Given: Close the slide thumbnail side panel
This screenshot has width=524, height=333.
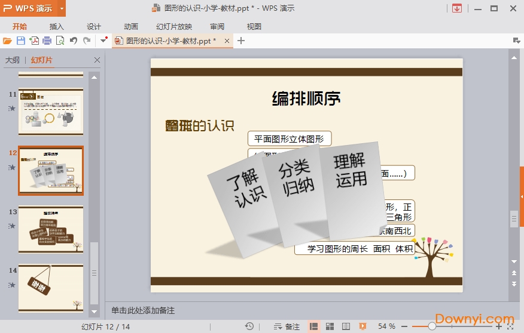Looking at the screenshot, I should [x=98, y=60].
